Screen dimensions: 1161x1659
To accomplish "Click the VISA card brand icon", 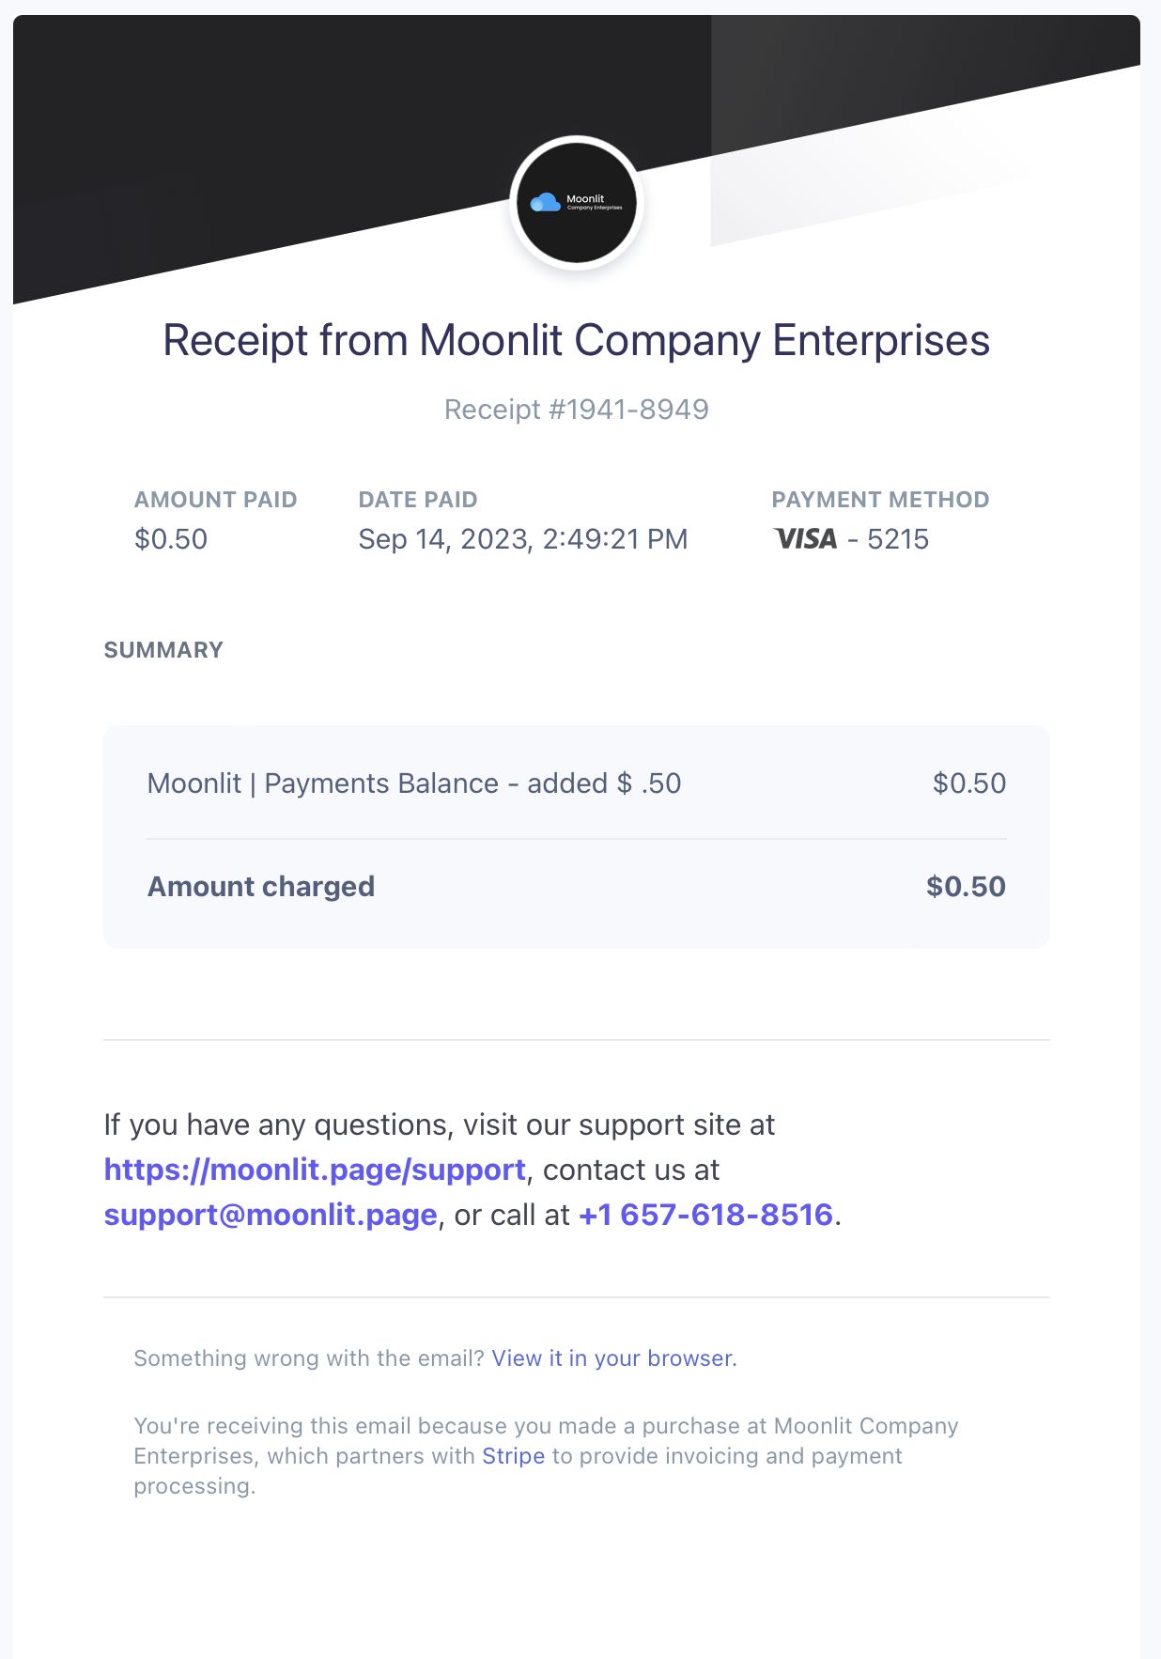I will click(x=805, y=539).
